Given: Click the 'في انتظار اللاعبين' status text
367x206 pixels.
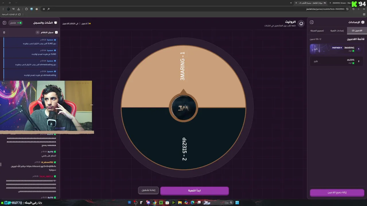Looking at the screenshot, I should 71,23.
